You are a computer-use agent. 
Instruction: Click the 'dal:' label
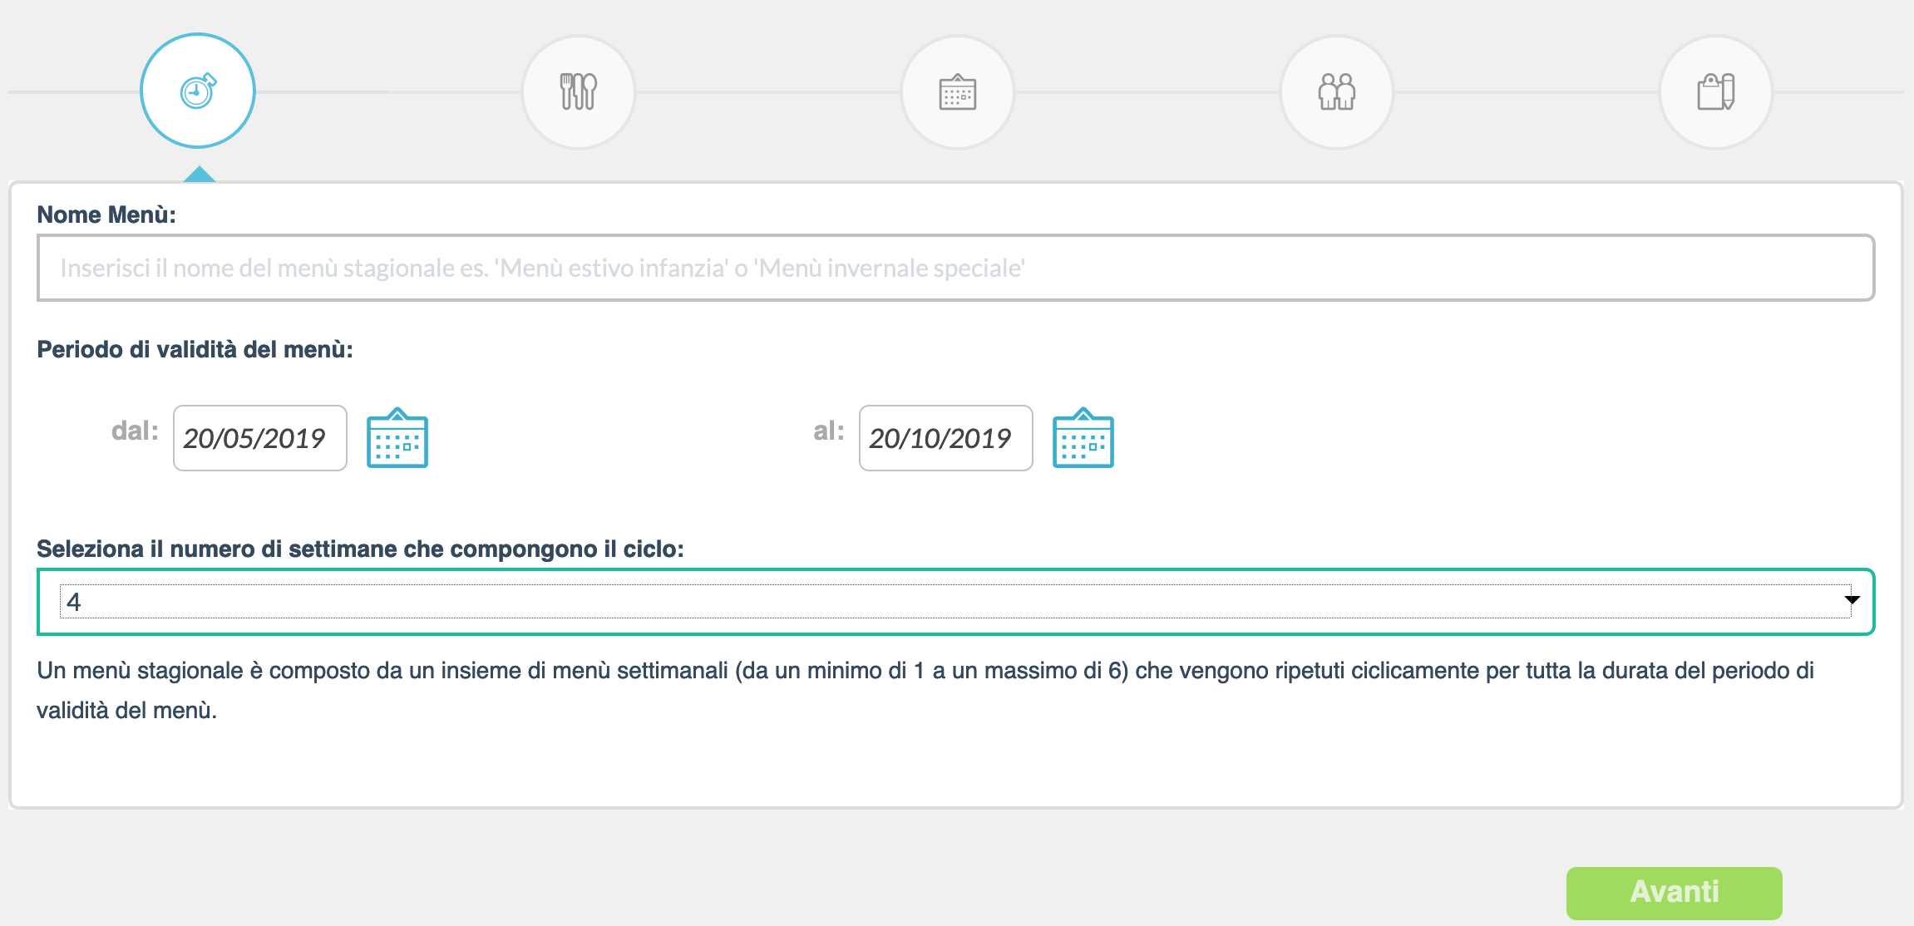pyautogui.click(x=135, y=431)
